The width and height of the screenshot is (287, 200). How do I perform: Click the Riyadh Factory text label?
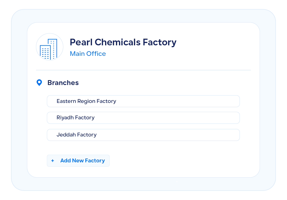[76, 118]
